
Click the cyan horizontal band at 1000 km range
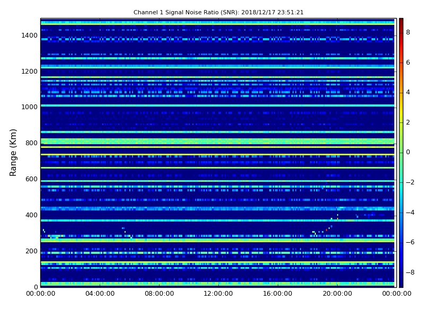tap(217, 105)
